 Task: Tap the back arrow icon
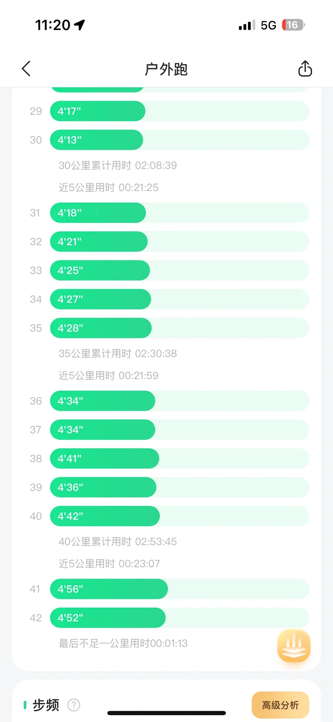[26, 68]
